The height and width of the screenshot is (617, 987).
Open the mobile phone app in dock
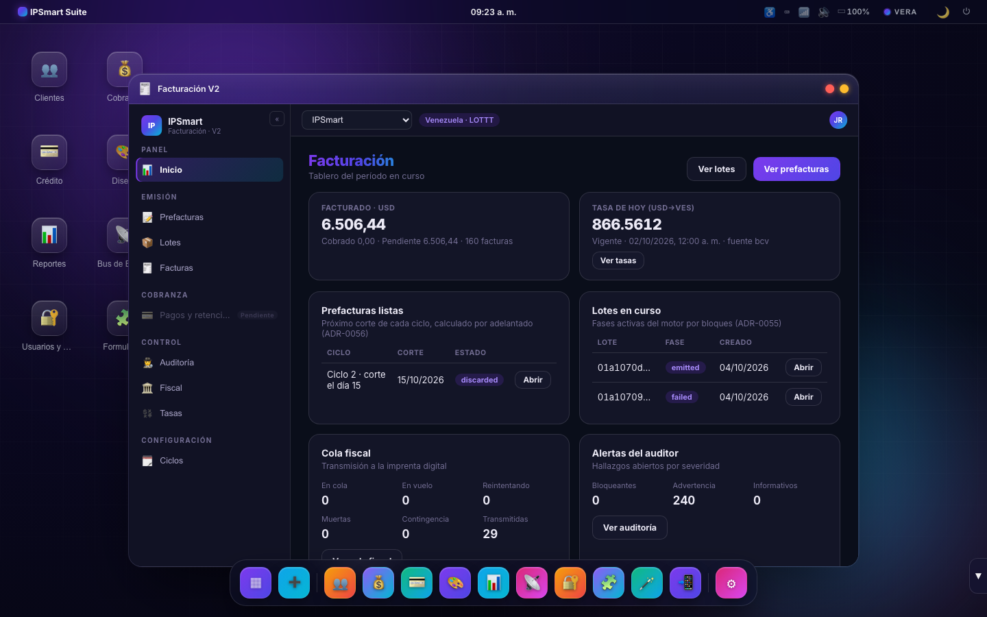(685, 583)
